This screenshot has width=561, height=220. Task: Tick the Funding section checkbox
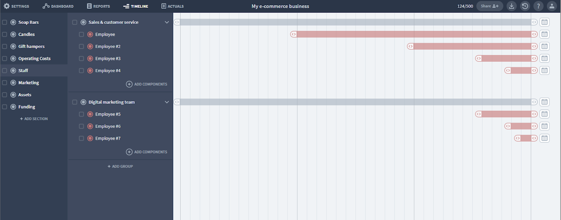[x=5, y=107]
